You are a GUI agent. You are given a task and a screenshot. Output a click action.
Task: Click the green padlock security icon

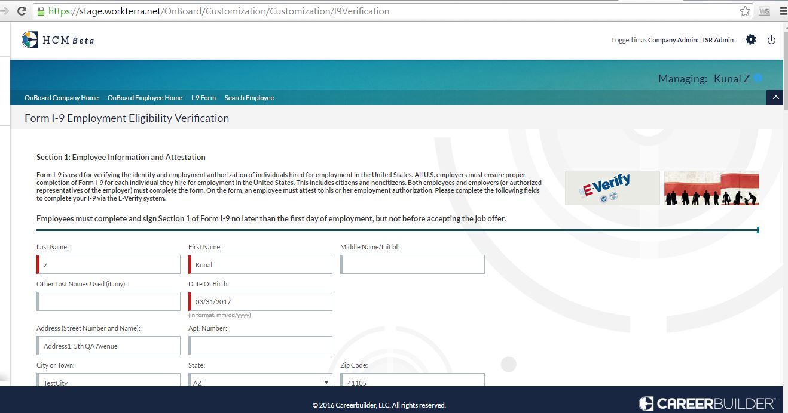coord(41,11)
